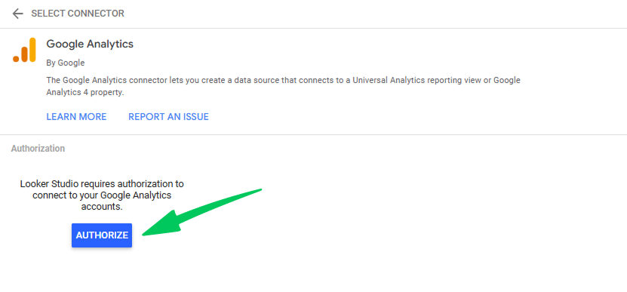The image size is (627, 292).
Task: Click the Authorization section heading
Action: [38, 149]
